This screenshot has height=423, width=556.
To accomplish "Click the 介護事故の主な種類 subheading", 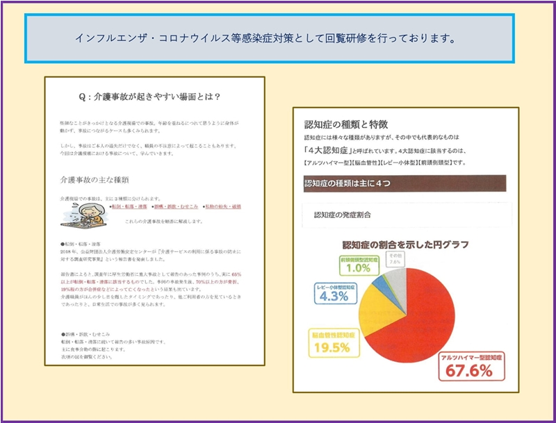I will pos(95,180).
